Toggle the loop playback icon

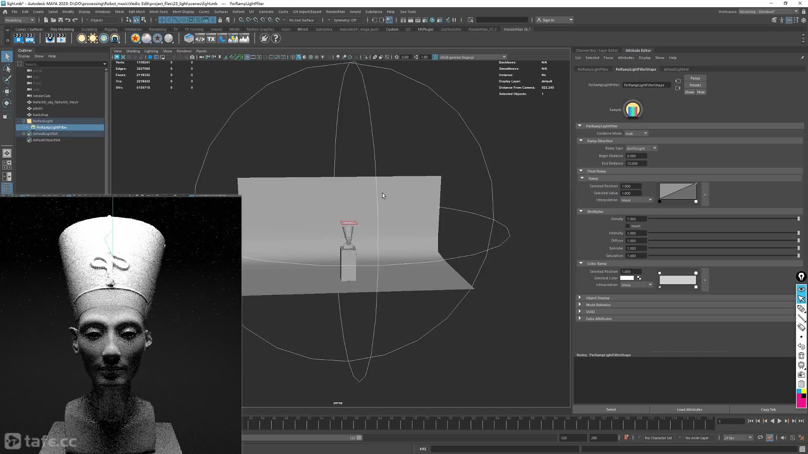[x=760, y=438]
